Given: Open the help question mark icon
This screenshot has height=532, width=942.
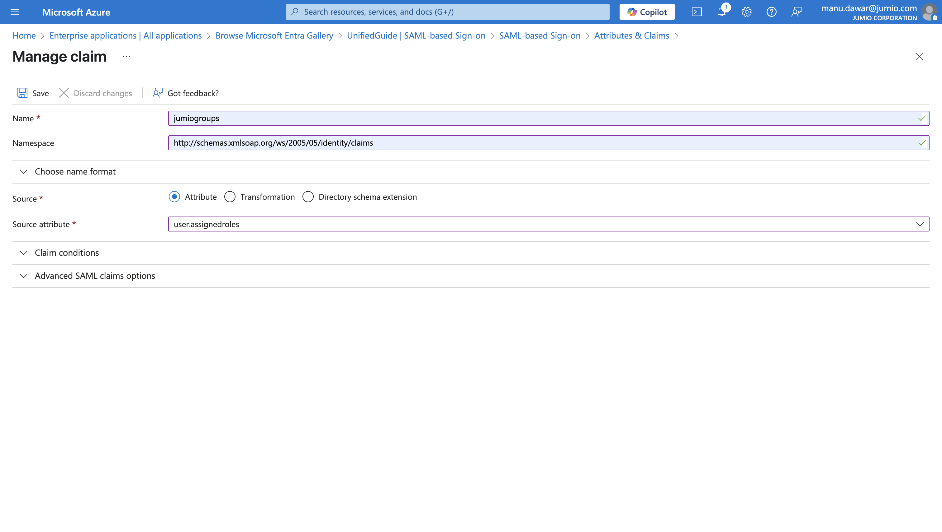Looking at the screenshot, I should (x=771, y=12).
